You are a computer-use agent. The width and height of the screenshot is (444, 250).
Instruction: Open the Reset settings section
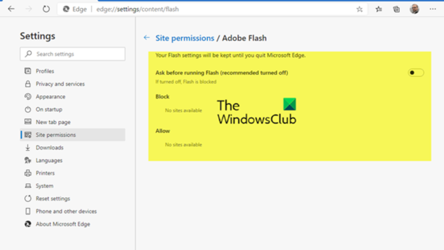(x=73, y=199)
